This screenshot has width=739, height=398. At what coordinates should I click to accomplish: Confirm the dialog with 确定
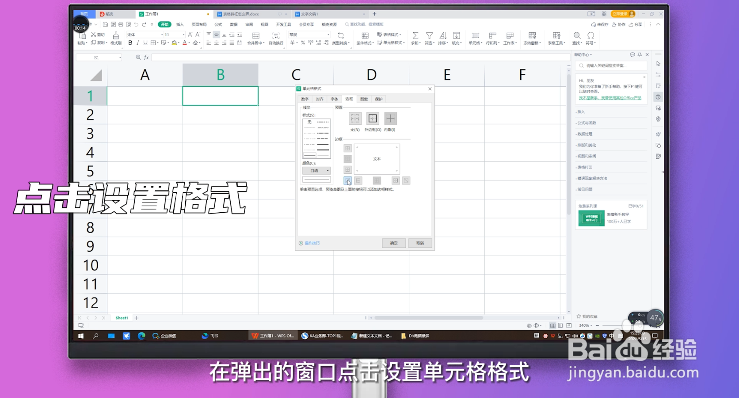394,243
